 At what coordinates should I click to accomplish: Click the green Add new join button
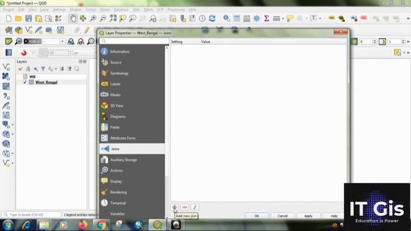tap(175, 207)
